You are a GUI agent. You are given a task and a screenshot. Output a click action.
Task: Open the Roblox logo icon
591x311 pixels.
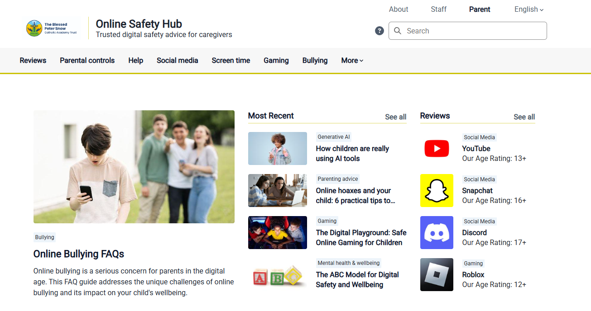tap(437, 275)
